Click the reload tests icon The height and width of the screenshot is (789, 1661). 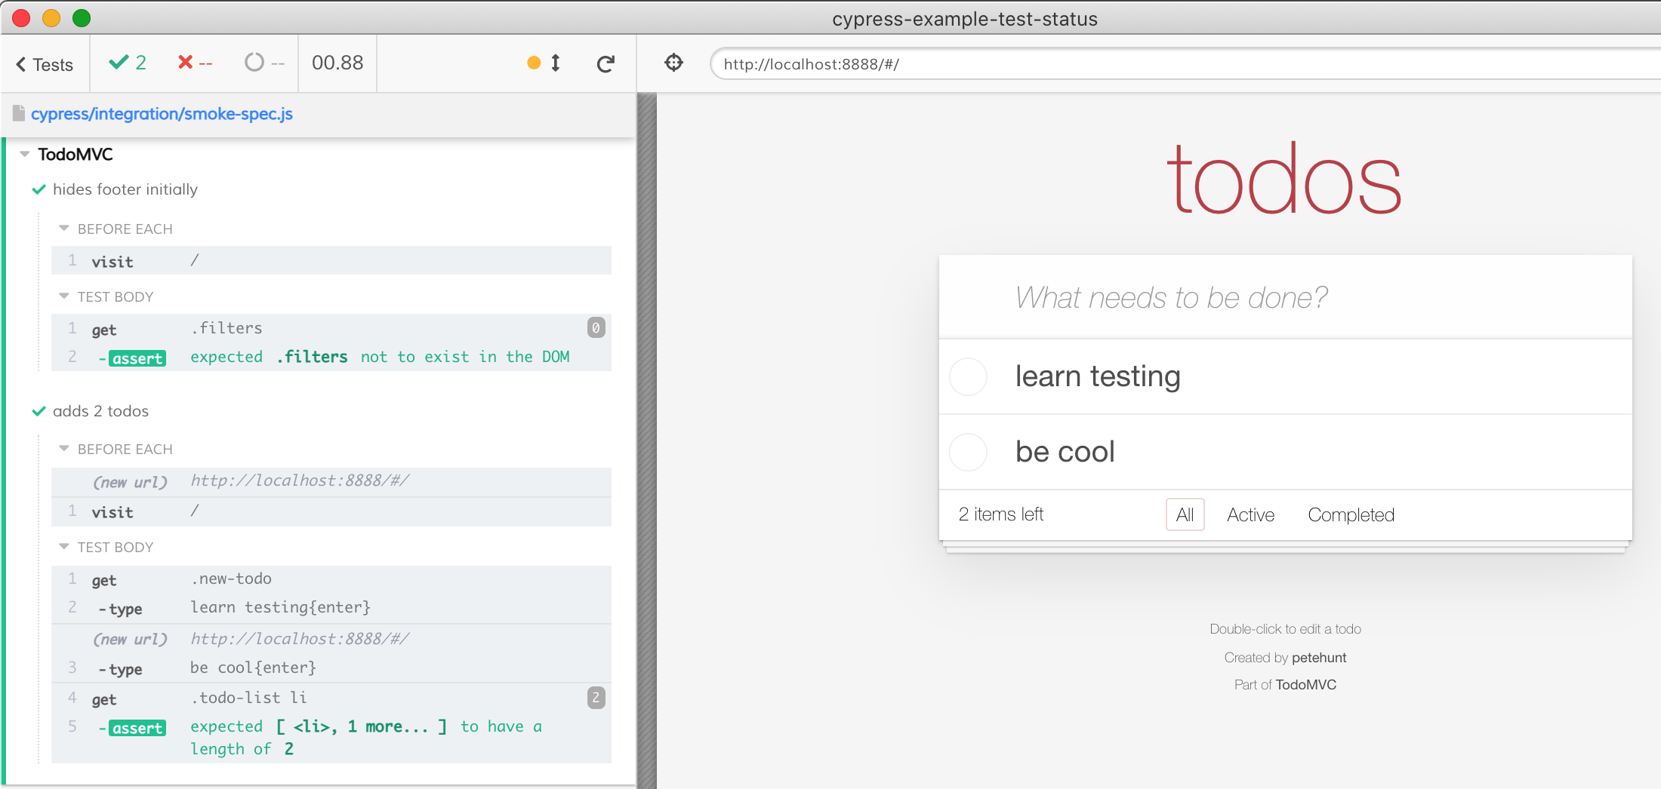pyautogui.click(x=606, y=64)
